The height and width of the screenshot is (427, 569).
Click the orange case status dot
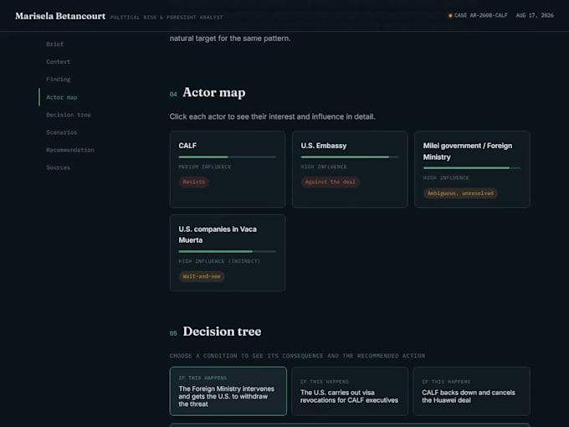coord(450,16)
